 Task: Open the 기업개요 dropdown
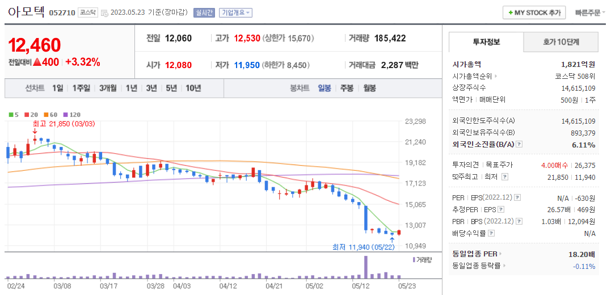pos(236,12)
